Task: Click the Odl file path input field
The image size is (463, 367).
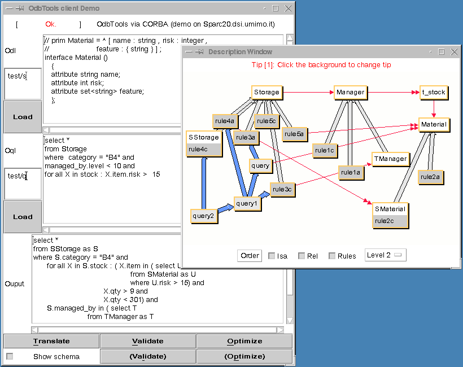Action: (x=23, y=84)
